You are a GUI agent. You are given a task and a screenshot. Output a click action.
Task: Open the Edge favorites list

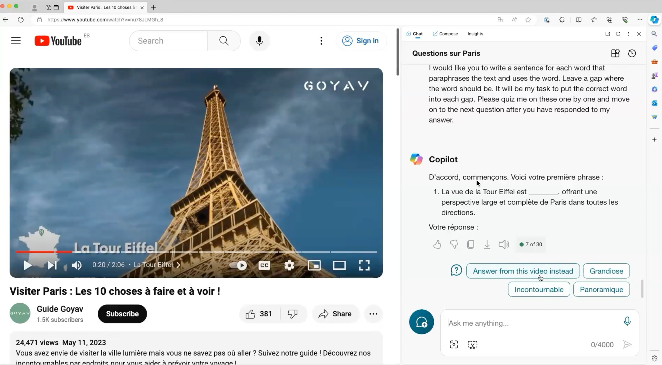point(594,20)
